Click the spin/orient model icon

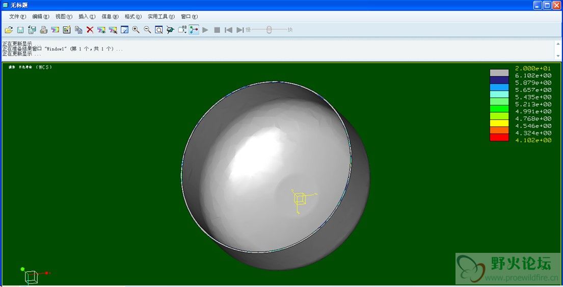[x=170, y=30]
